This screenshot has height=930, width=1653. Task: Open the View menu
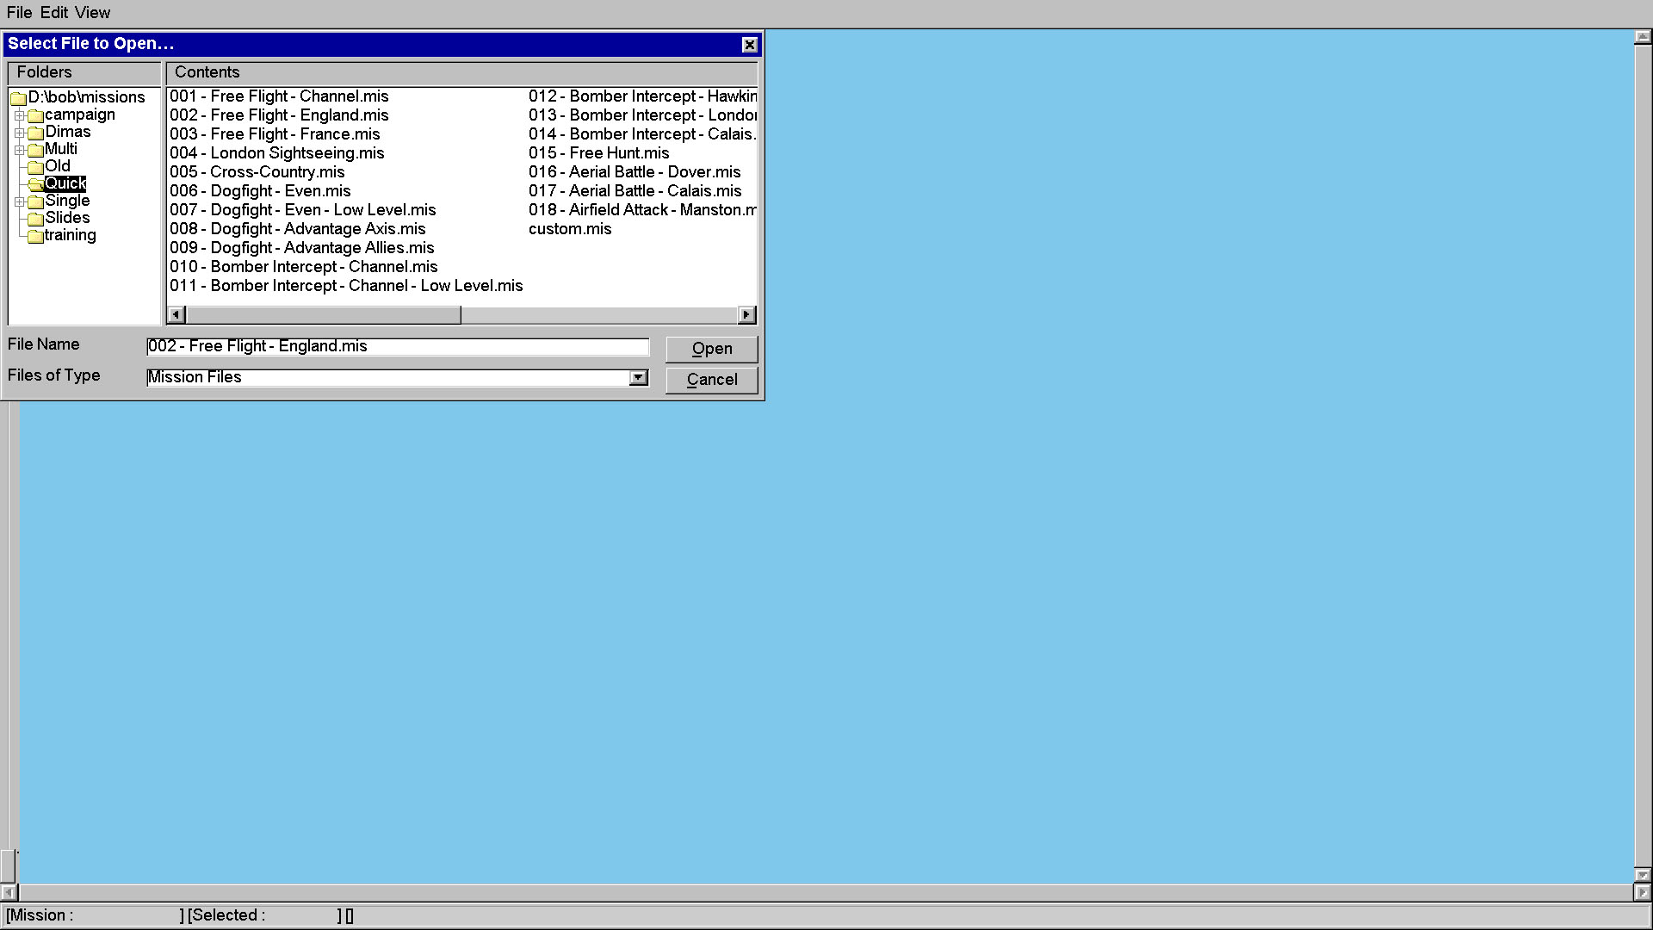click(92, 13)
